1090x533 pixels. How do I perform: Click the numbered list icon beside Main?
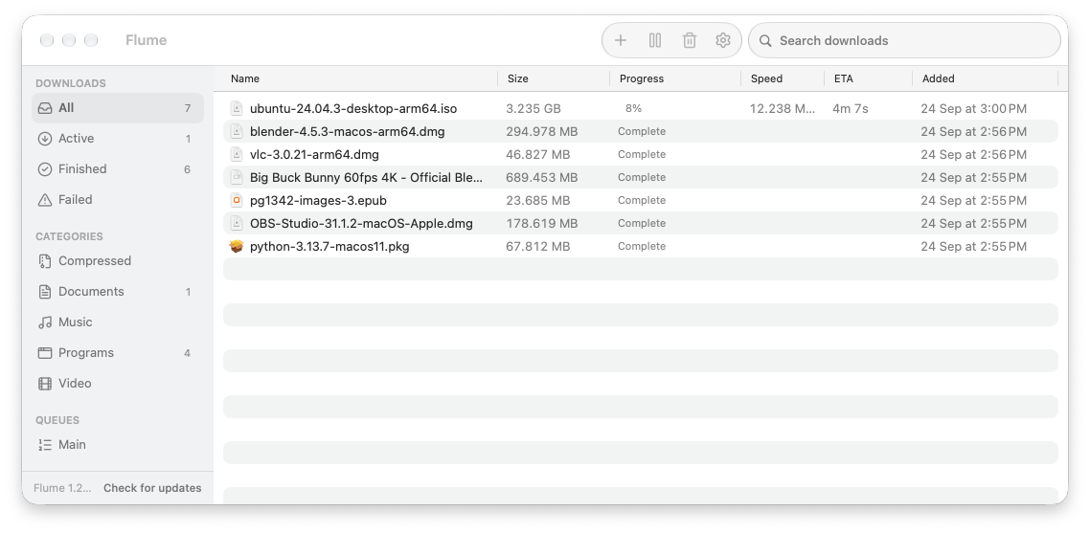coord(44,445)
